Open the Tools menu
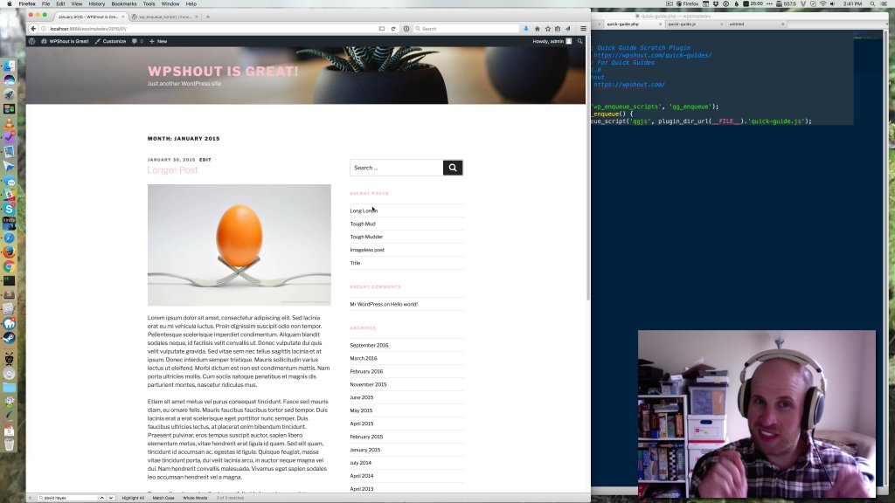The width and height of the screenshot is (895, 503). (149, 4)
